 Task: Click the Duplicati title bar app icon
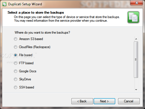pos(4,4)
